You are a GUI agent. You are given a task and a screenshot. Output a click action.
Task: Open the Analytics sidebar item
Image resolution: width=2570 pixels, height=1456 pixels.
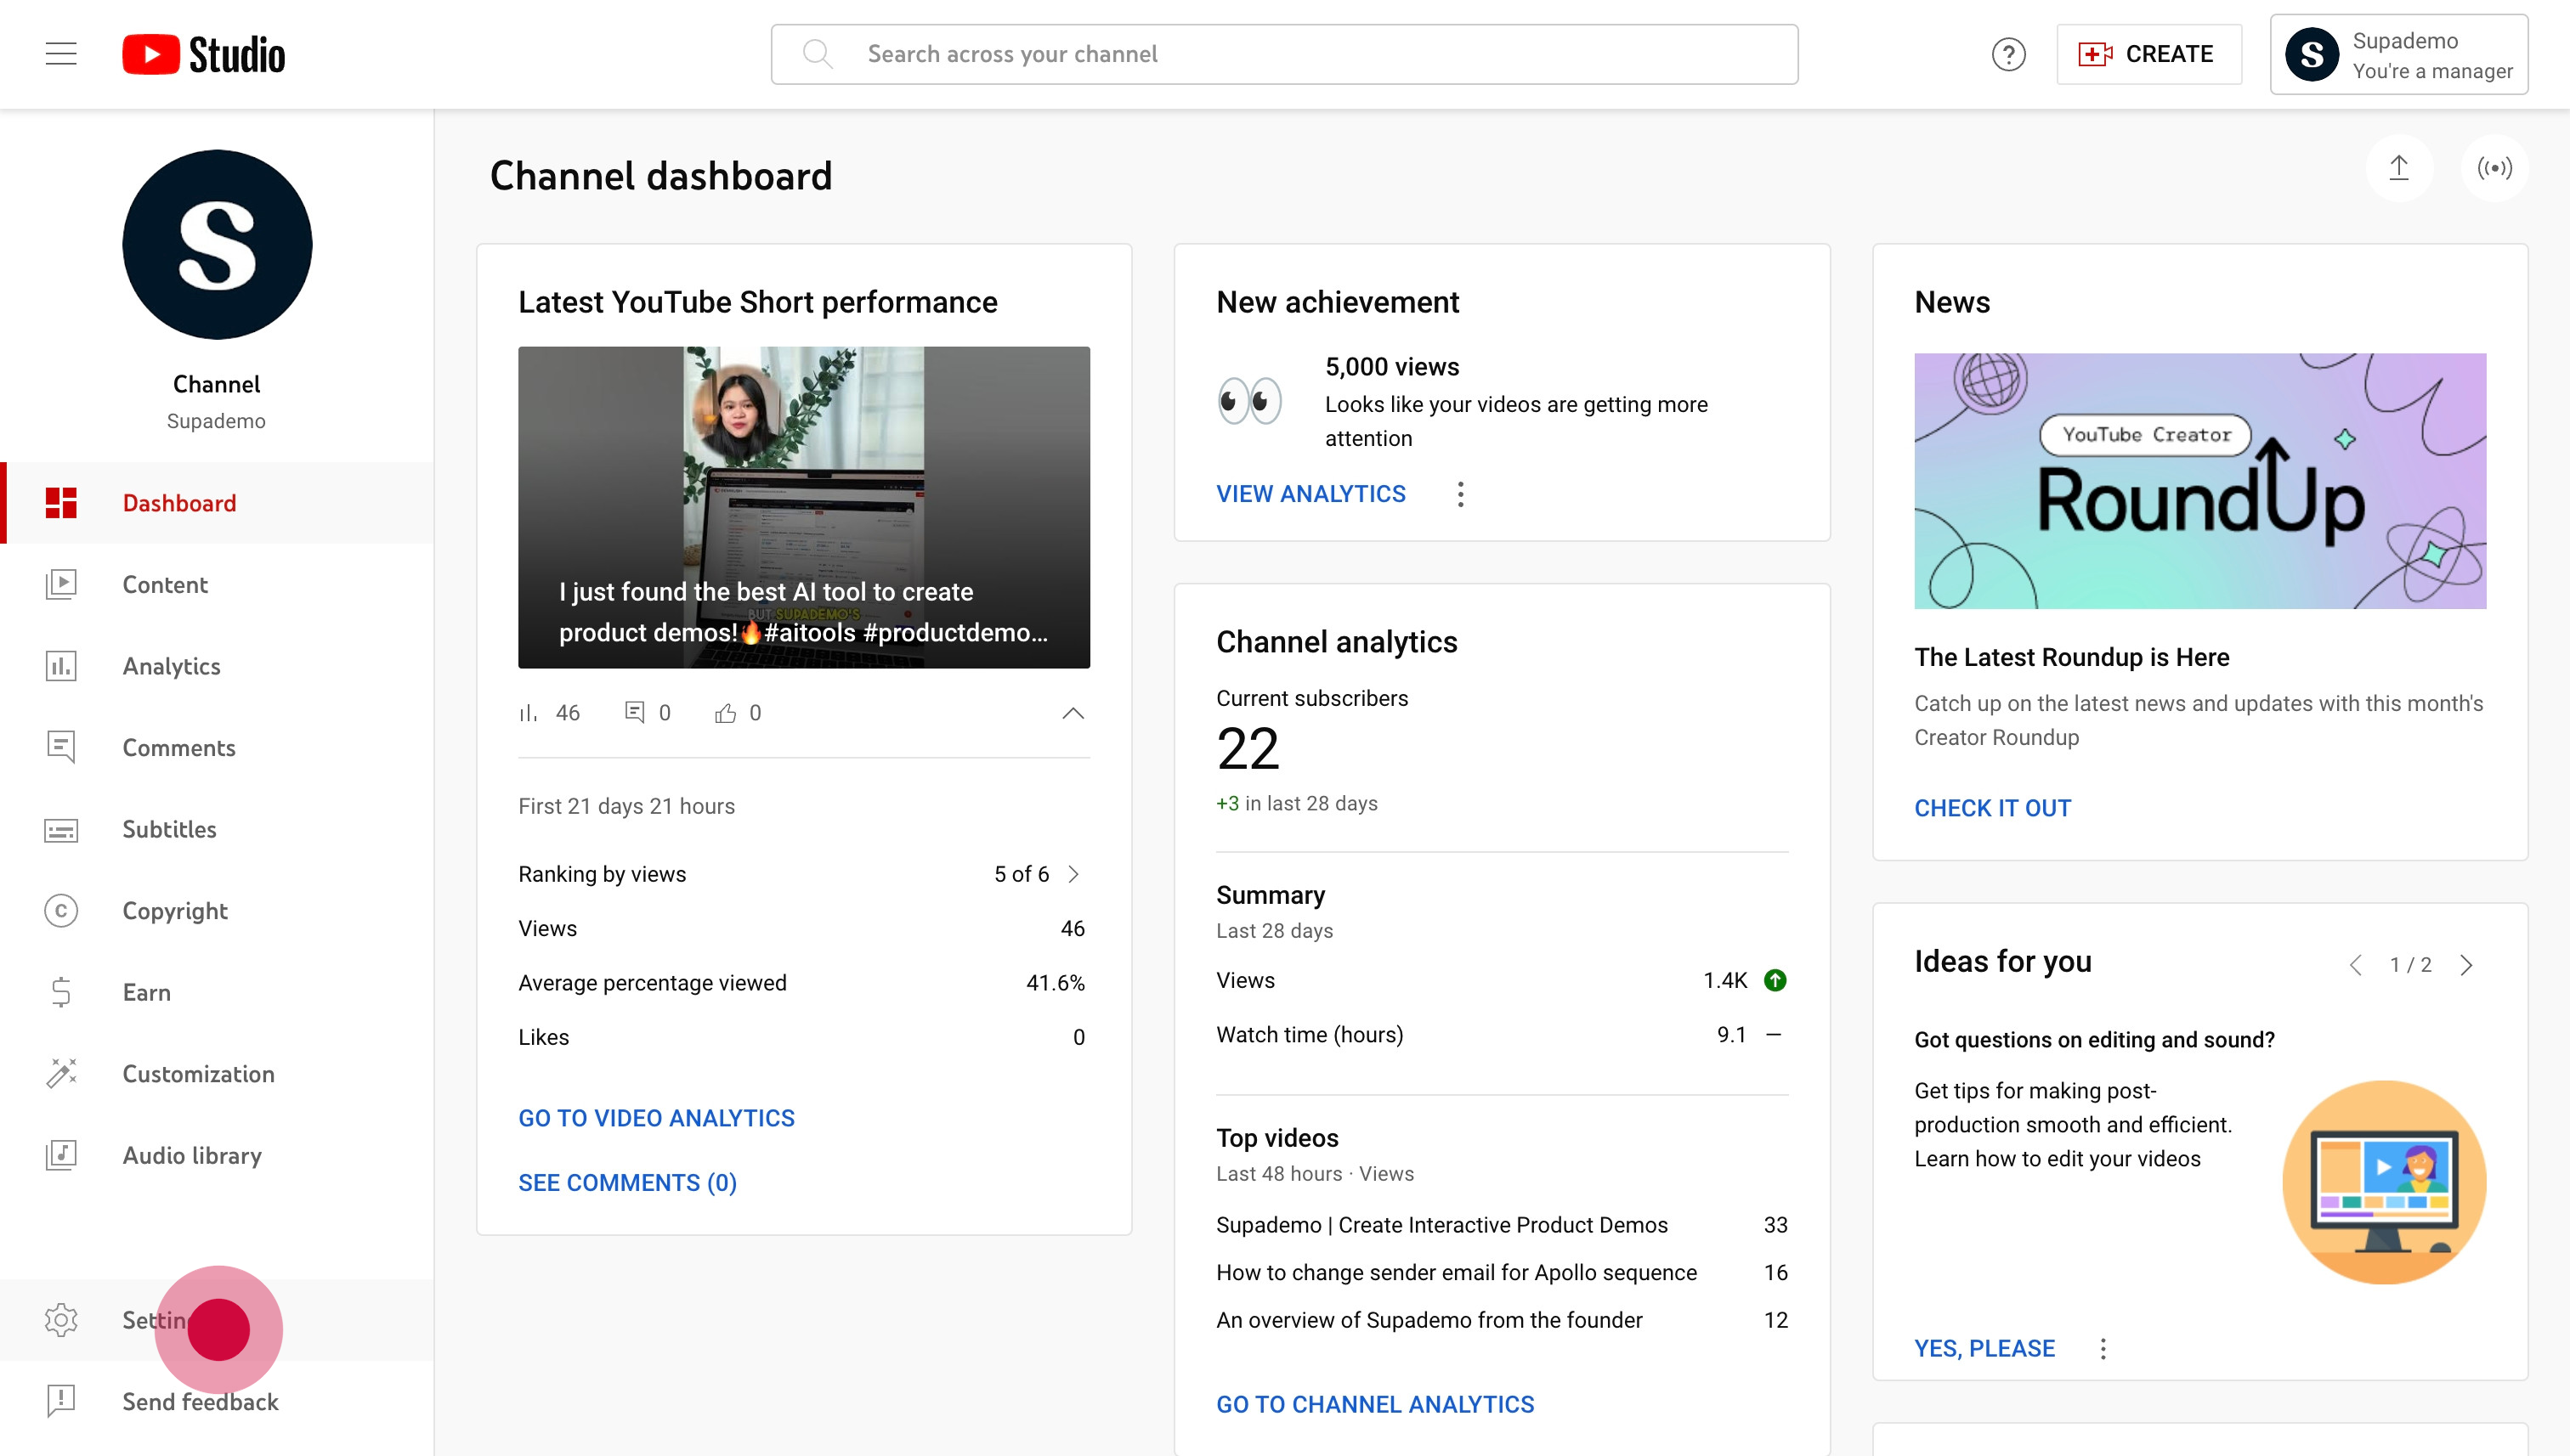pos(171,666)
